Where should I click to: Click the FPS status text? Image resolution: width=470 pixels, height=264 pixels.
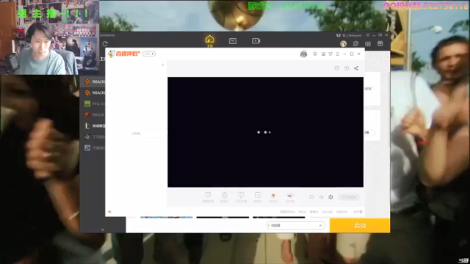302,212
